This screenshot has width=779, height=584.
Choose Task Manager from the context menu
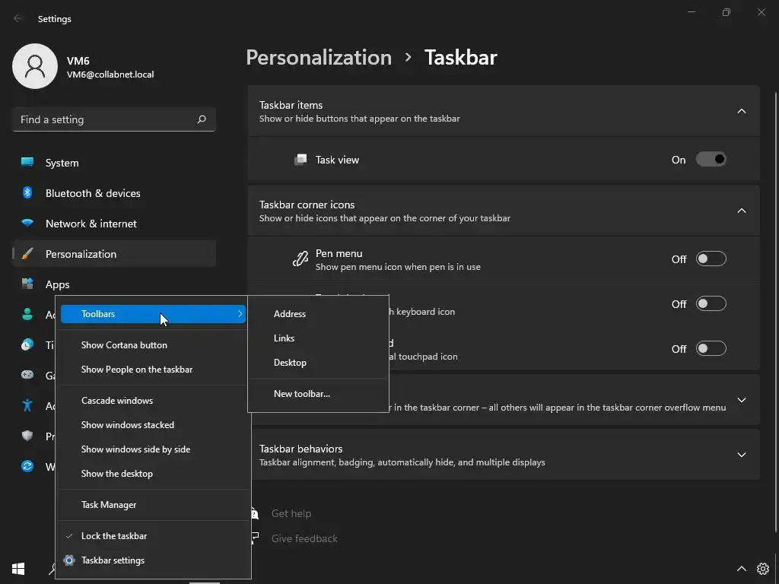point(109,505)
